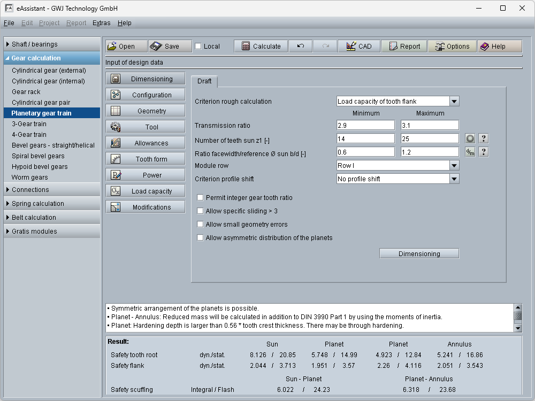Toggle the Local checkbox in toolbar
The image size is (535, 401).
click(x=198, y=47)
